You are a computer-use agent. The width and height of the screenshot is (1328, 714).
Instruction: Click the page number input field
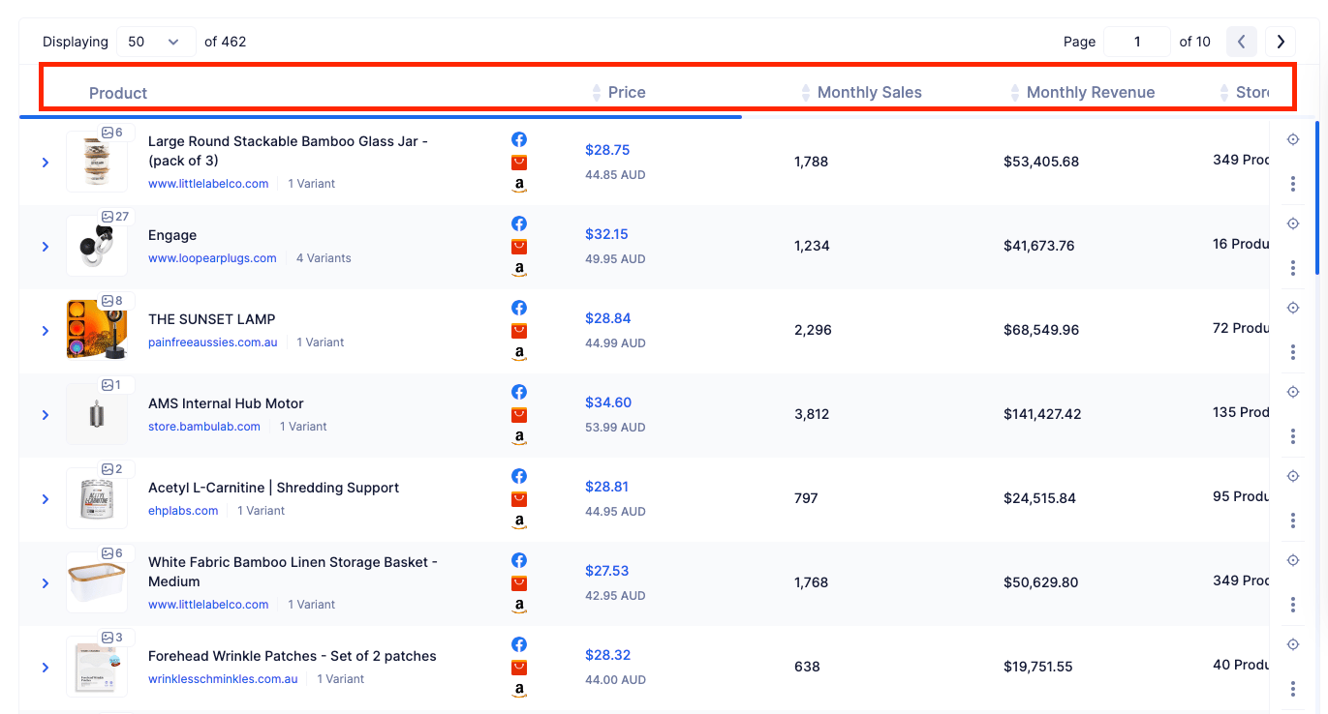pos(1137,42)
